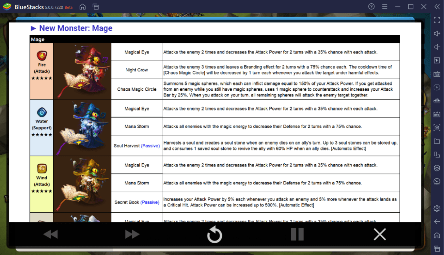Click the Night Crow skill description text
444x255 pixels.
pyautogui.click(x=278, y=70)
